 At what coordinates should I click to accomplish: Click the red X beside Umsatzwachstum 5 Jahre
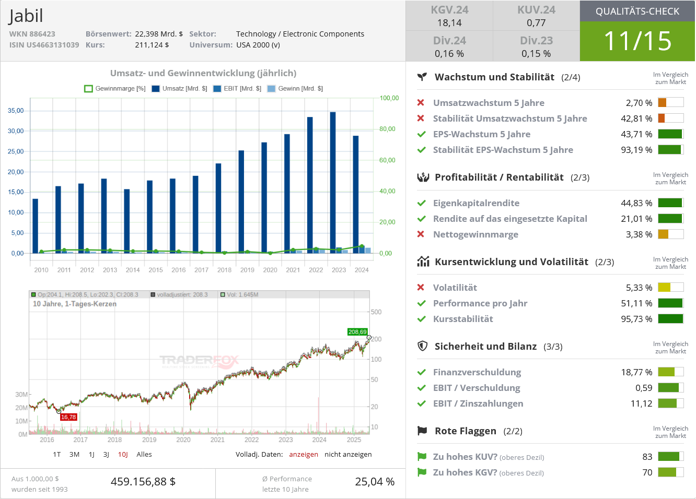pos(421,103)
